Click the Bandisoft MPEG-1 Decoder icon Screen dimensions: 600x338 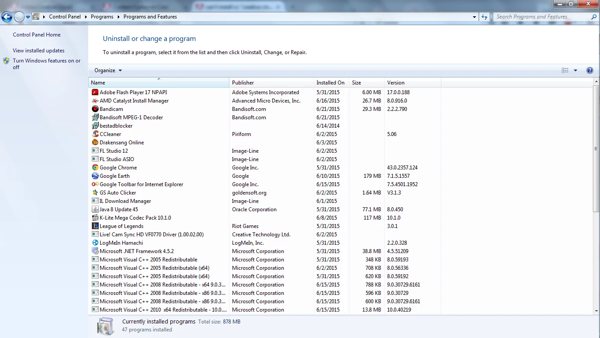(95, 118)
